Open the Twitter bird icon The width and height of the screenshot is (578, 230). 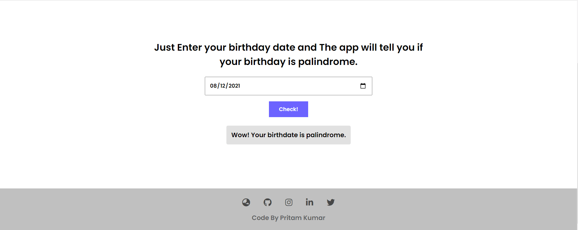331,202
